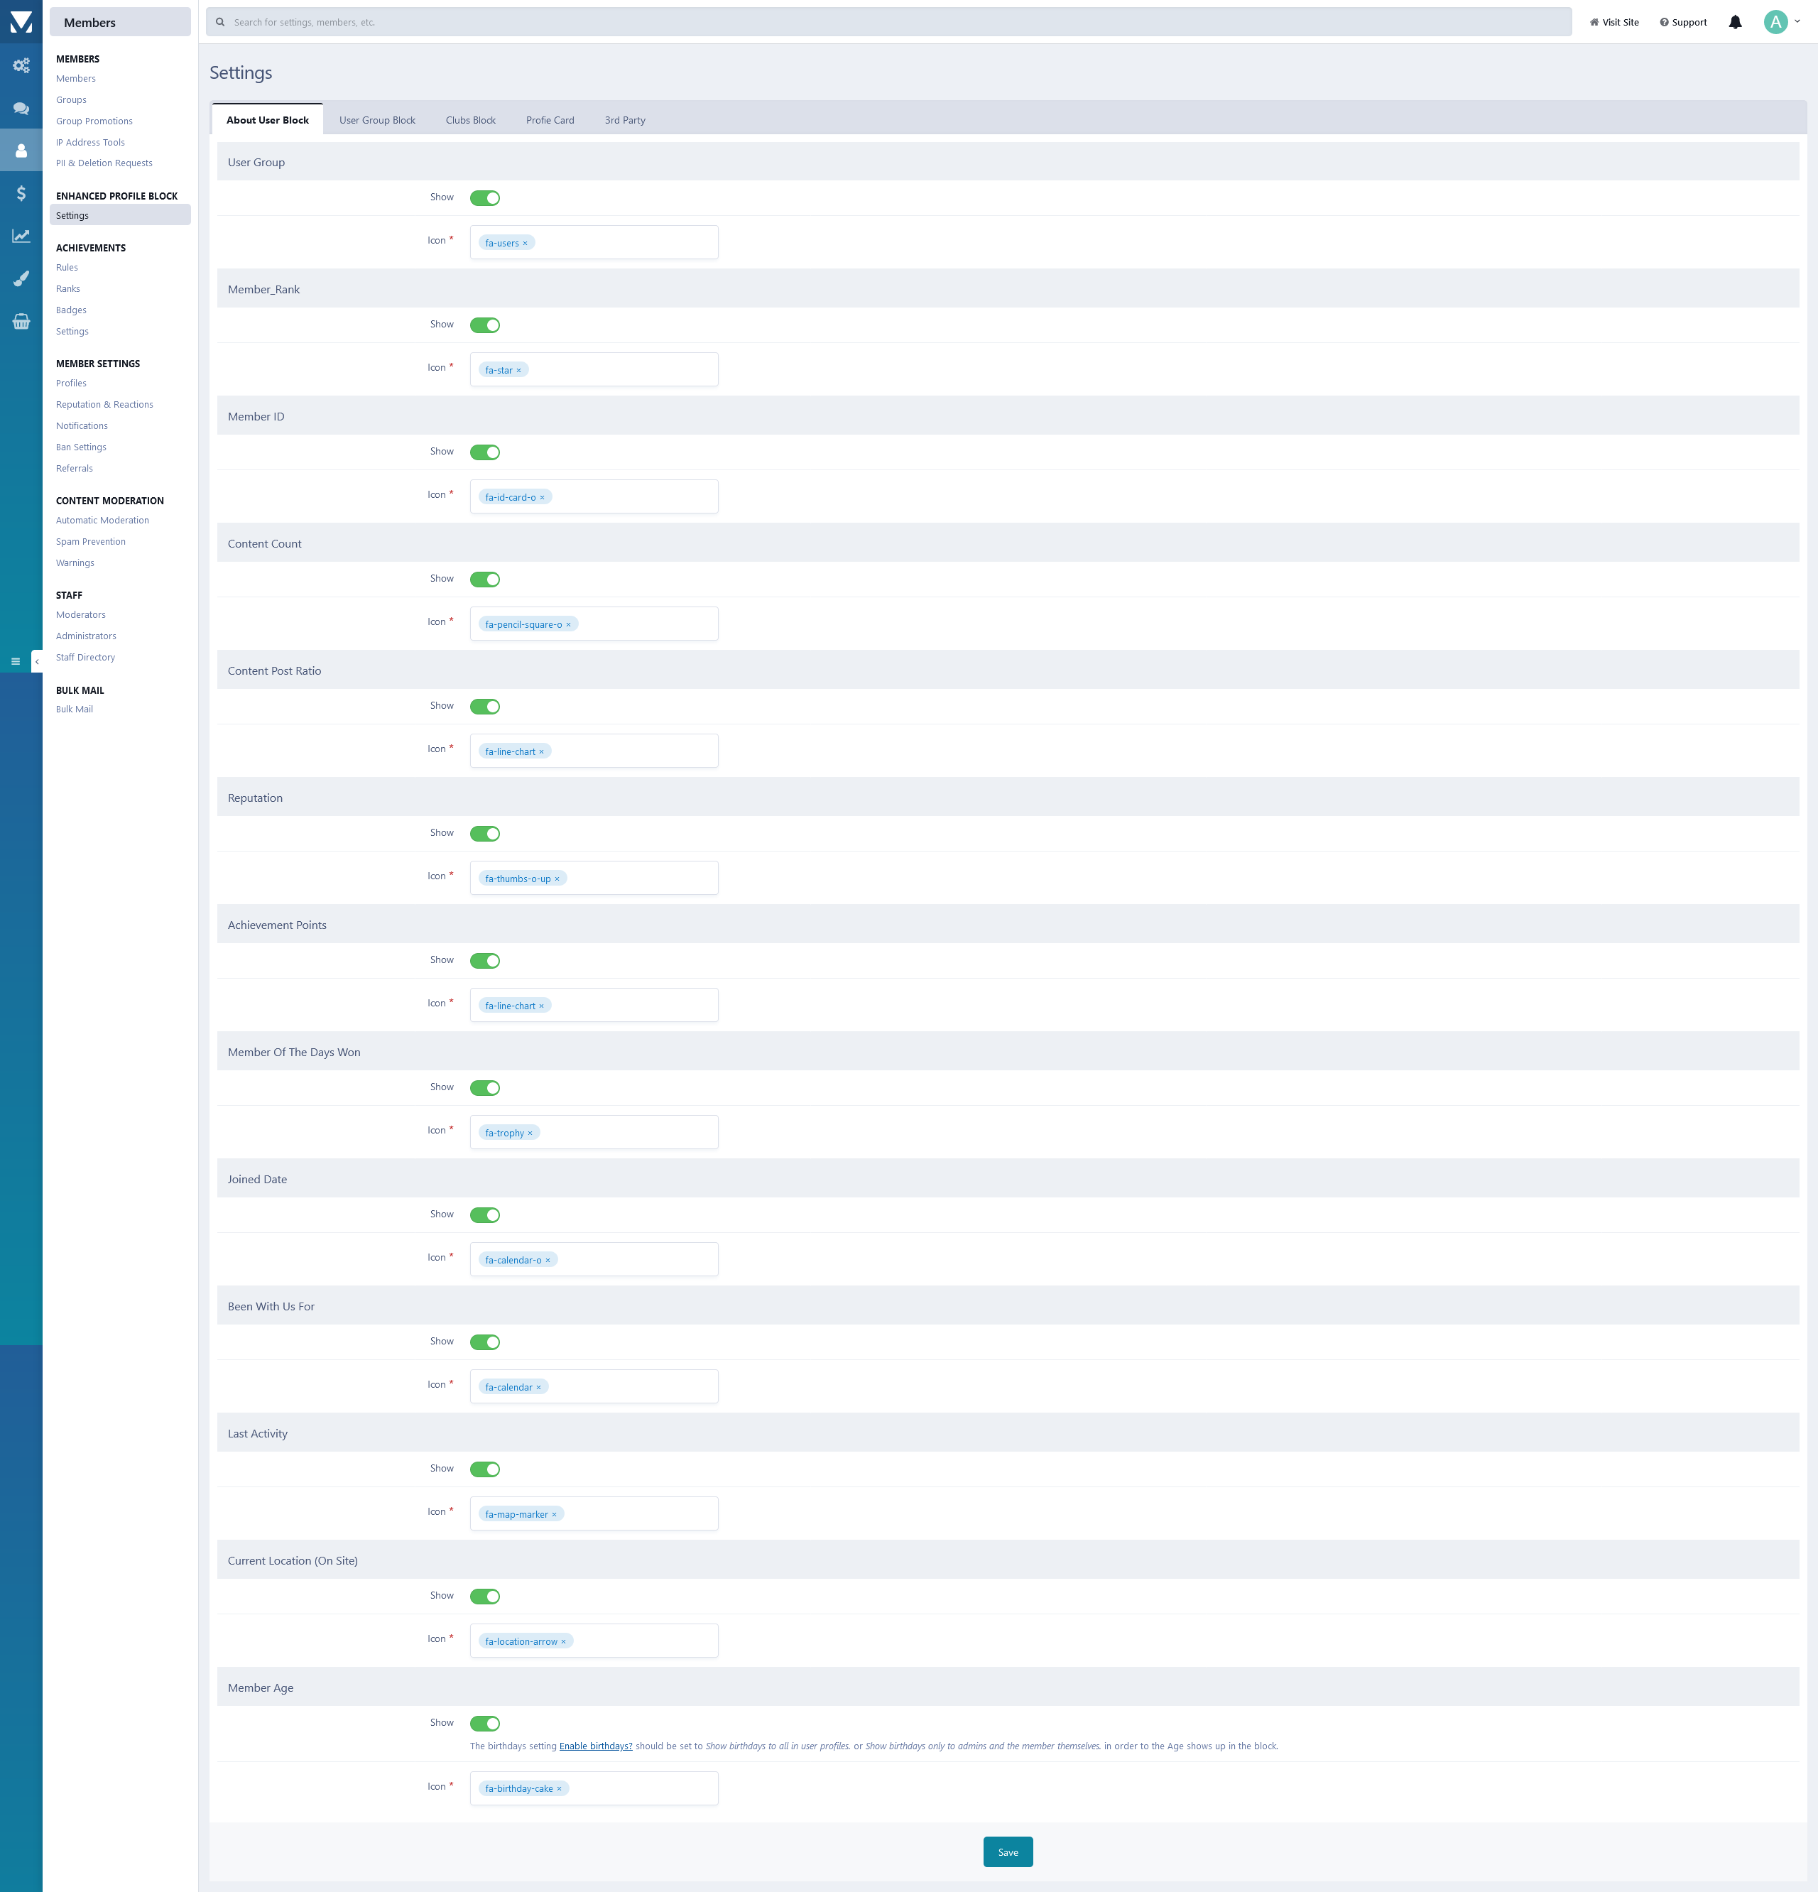Toggle Member Of The Days Won Show switch
The image size is (1818, 1892).
click(x=484, y=1088)
